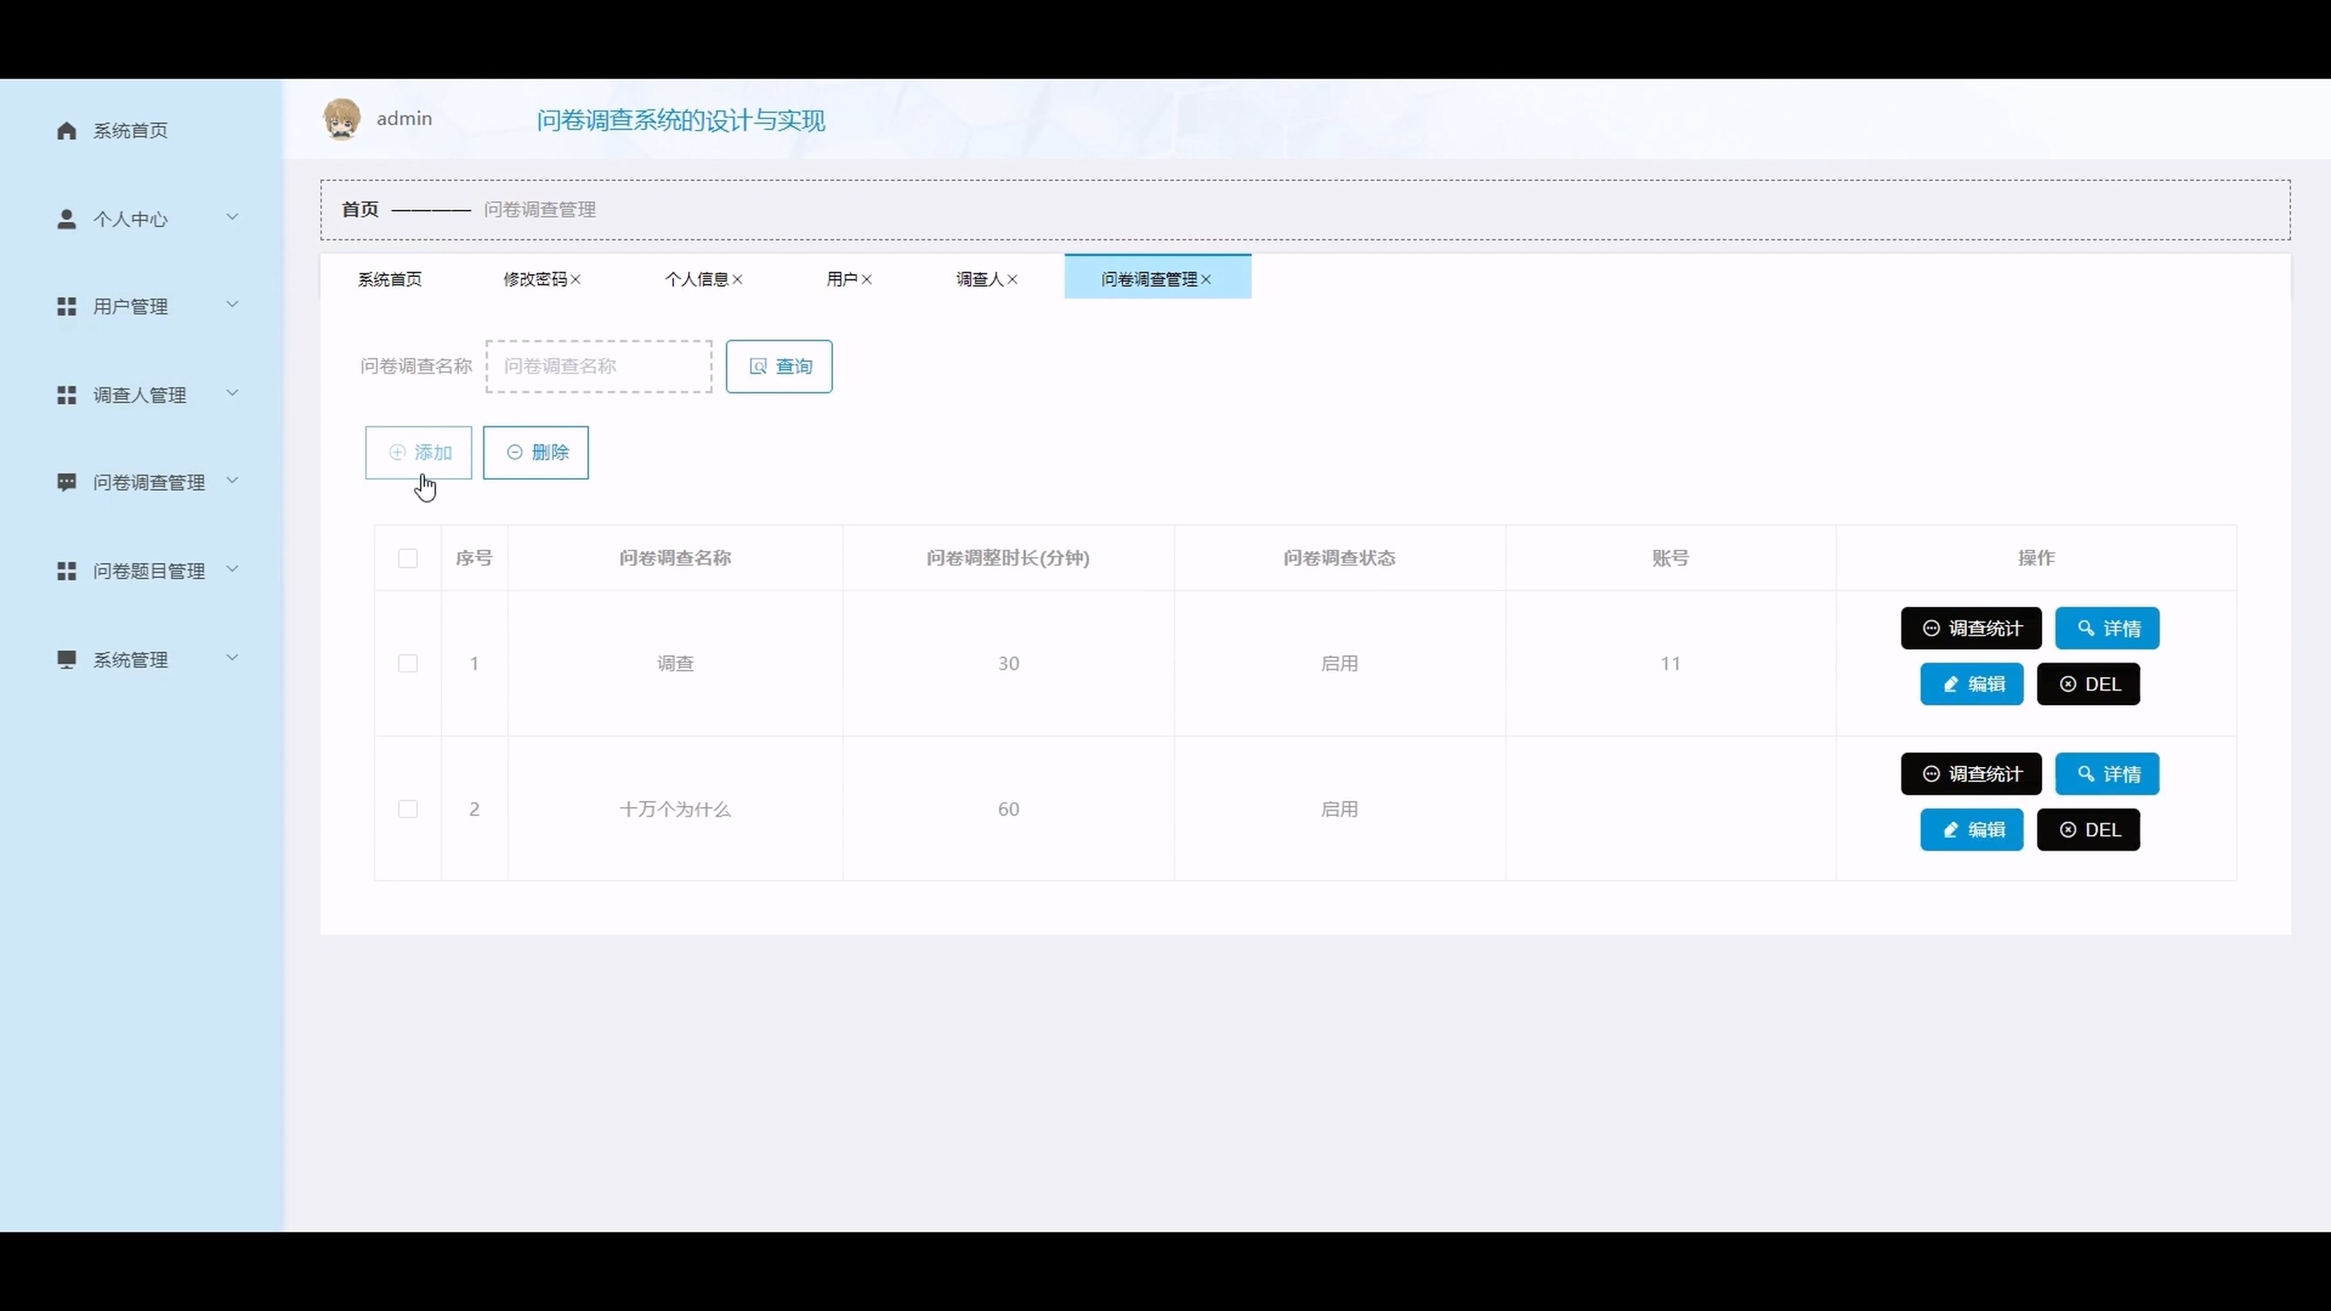Viewport: 2331px width, 1311px height.
Task: Close the 个人信息 tab
Action: (738, 279)
